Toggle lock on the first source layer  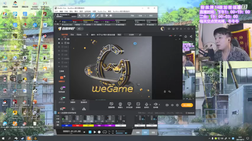click(x=62, y=39)
